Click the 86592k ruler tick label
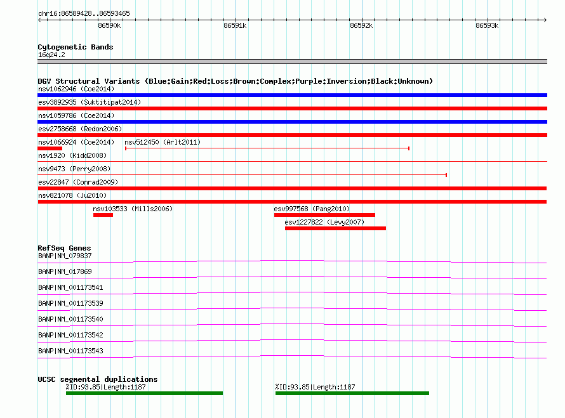 [361, 25]
